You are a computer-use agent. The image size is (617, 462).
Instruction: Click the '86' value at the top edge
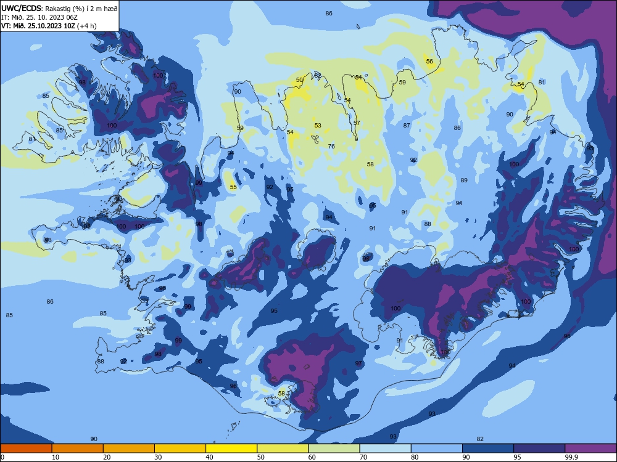coord(329,14)
